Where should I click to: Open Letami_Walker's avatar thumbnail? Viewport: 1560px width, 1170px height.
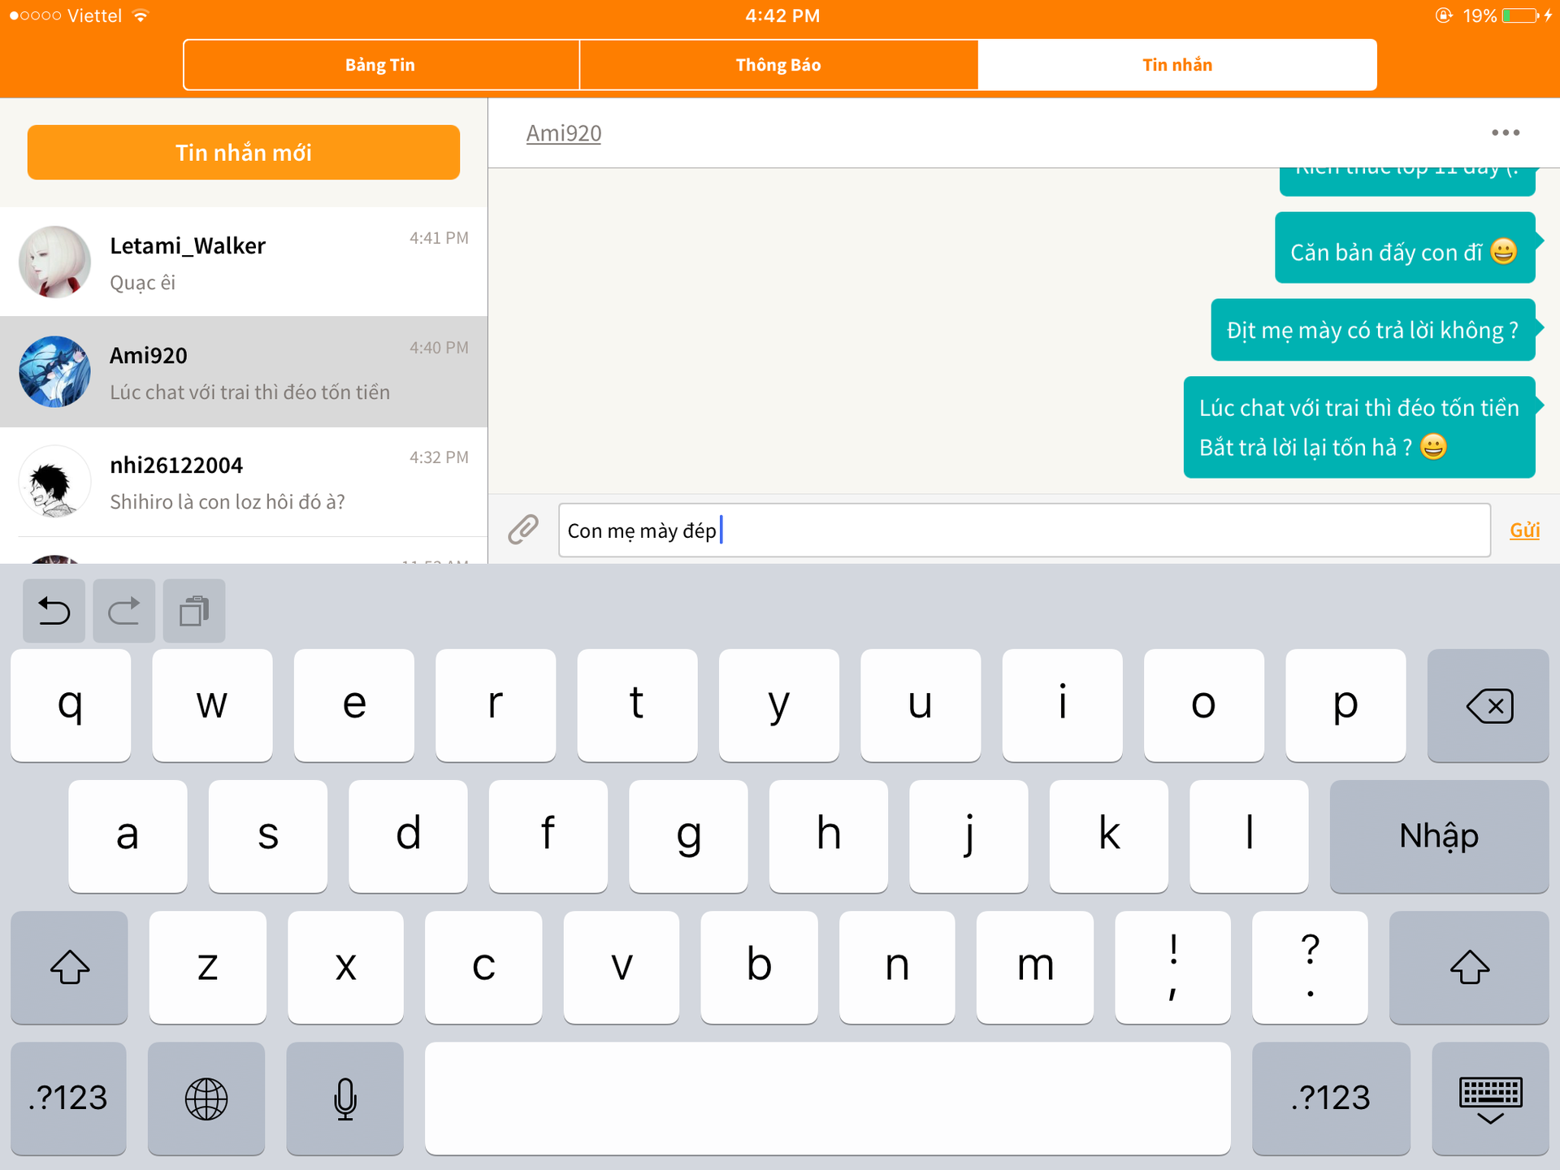click(54, 262)
